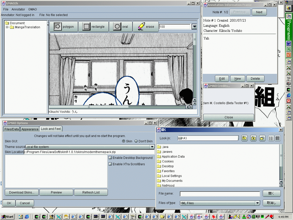
Task: Open PowerPoint from the Office shortcut bar
Action: (x=289, y=55)
